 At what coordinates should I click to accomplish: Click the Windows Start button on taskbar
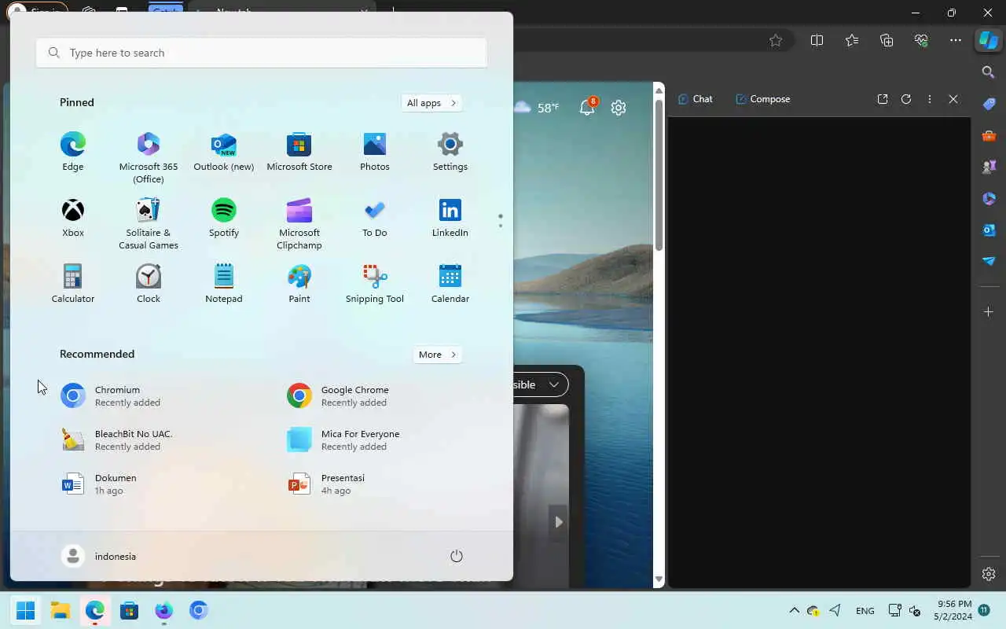pos(26,610)
